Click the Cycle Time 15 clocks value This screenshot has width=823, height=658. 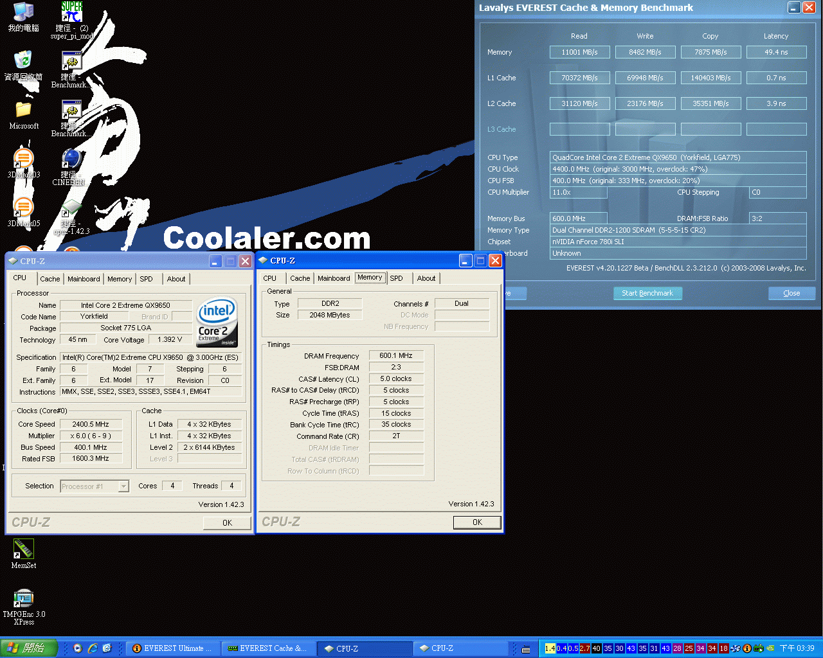click(396, 413)
